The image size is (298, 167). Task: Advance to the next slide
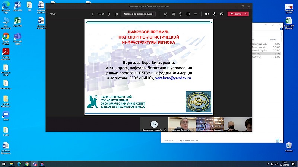(x=109, y=14)
